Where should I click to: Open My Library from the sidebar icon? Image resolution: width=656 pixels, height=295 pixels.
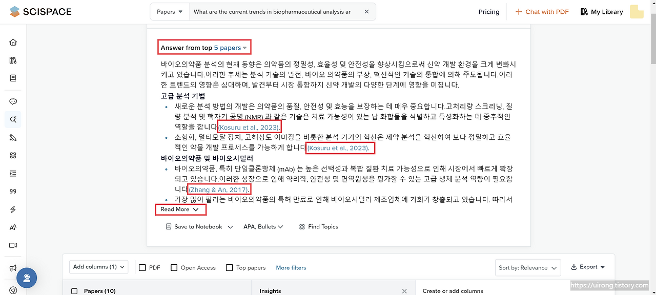(x=13, y=60)
